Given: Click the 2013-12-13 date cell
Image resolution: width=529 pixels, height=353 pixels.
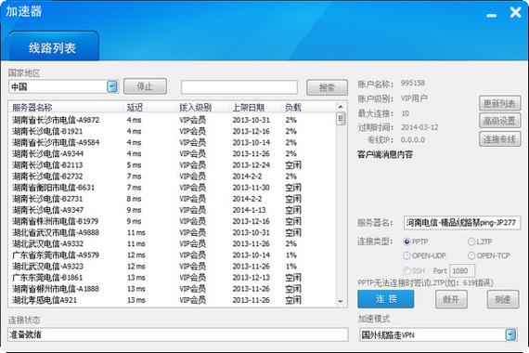Looking at the screenshot, I should [251, 278].
